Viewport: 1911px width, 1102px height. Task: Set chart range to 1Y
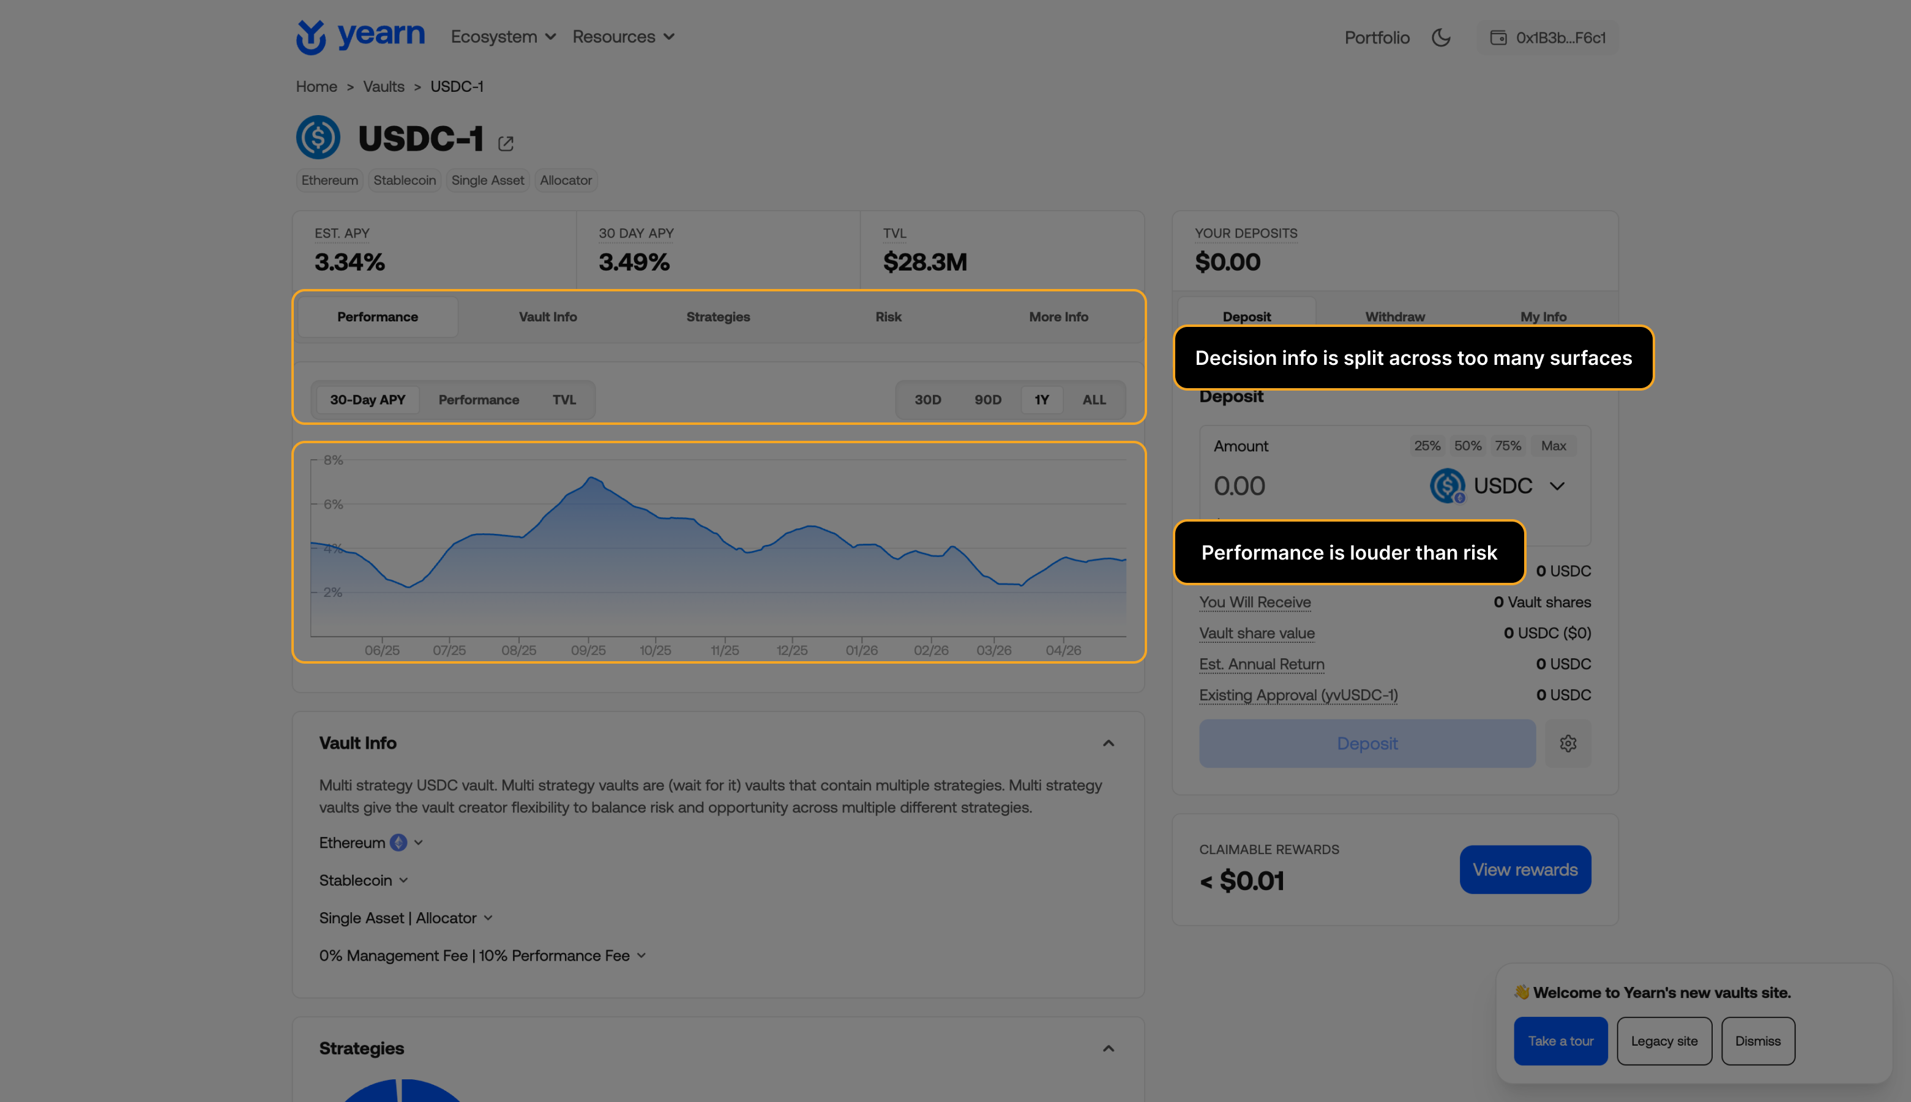[x=1042, y=400]
